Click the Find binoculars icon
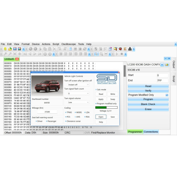Viewport: 177px width, 177px height. (x=60, y=49)
